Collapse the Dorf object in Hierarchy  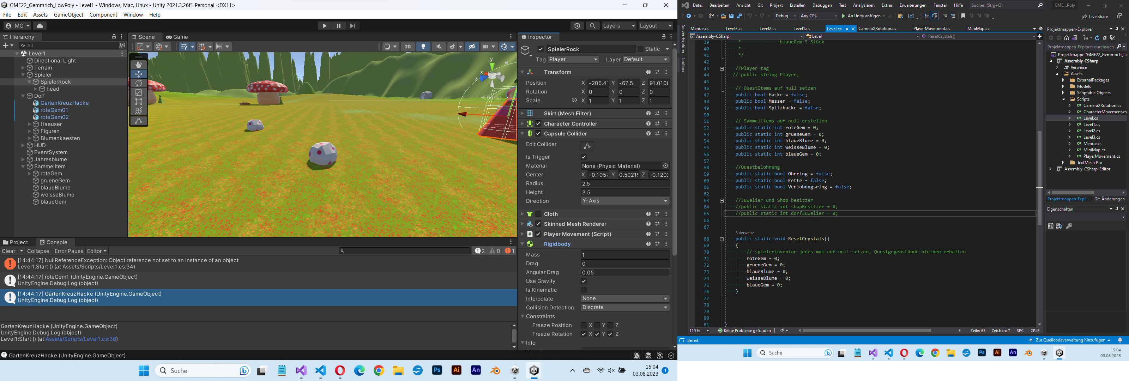(x=23, y=96)
